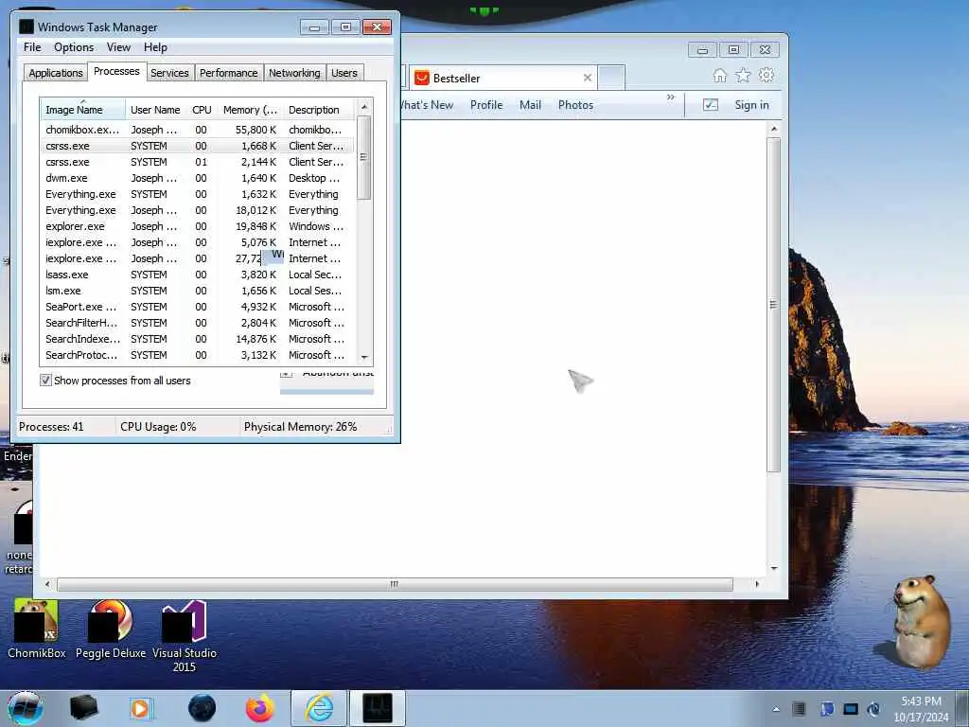The height and width of the screenshot is (727, 969).
Task: Open the Photos link in browser
Action: pos(575,105)
